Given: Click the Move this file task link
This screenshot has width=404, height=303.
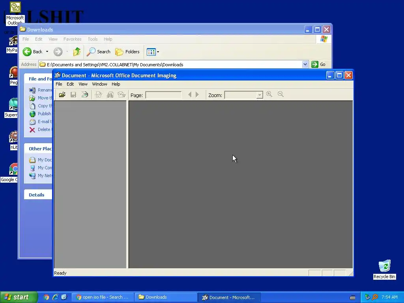Looking at the screenshot, I should (41, 98).
